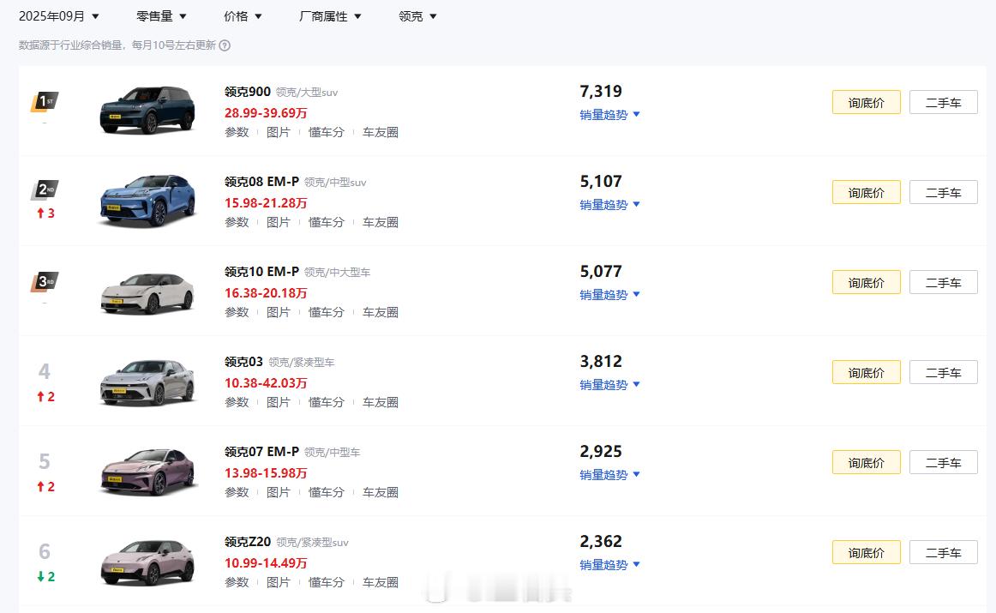Click 二手车 button for 领克08 EM-P
The width and height of the screenshot is (996, 613).
(x=943, y=193)
